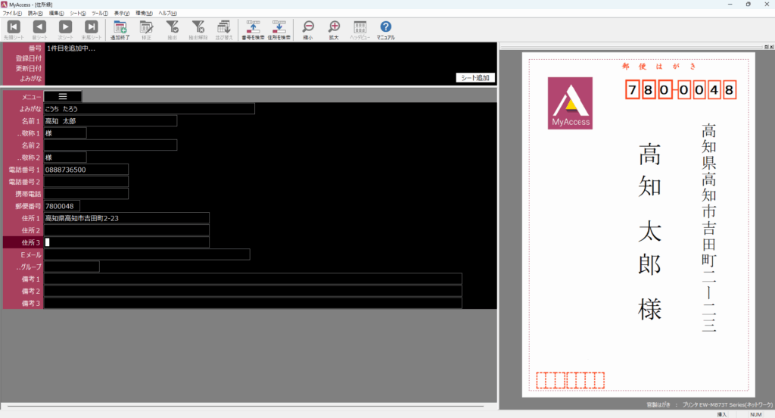The image size is (775, 418).
Task: Zoom in with the 拡大 magnifier icon
Action: click(334, 29)
